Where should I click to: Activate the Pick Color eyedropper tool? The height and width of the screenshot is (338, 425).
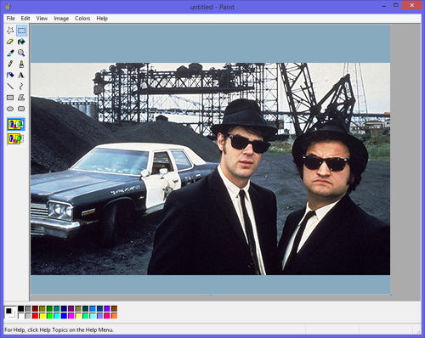pos(10,53)
